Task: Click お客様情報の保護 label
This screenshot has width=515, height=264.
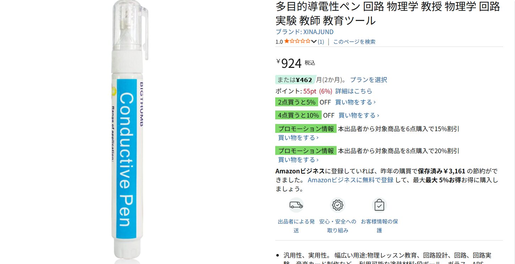Action: click(379, 226)
